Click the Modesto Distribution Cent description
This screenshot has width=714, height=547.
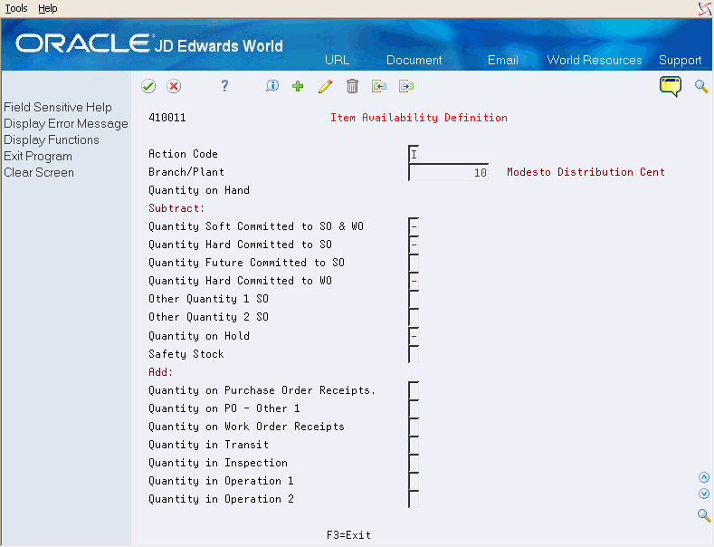click(585, 172)
